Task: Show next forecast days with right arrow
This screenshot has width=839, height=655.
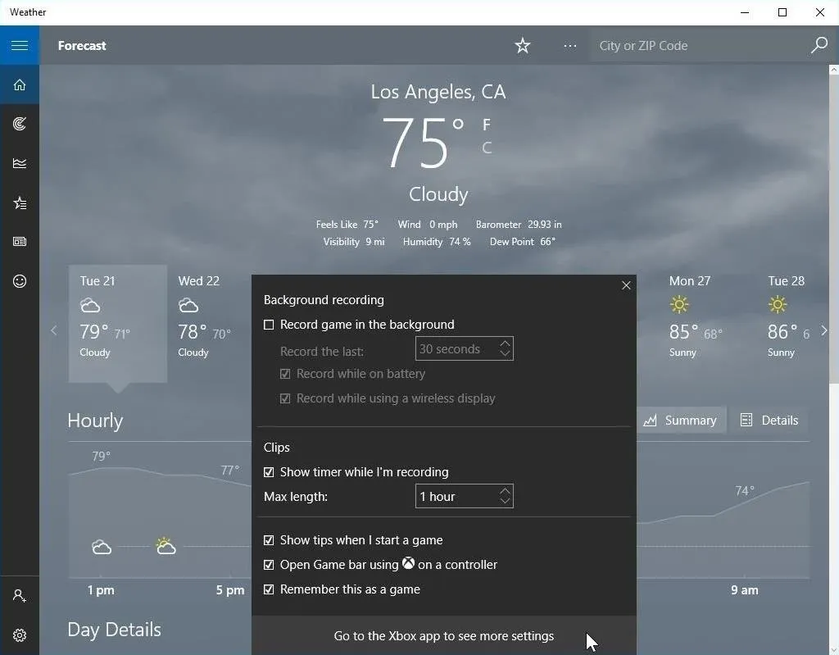Action: tap(824, 330)
